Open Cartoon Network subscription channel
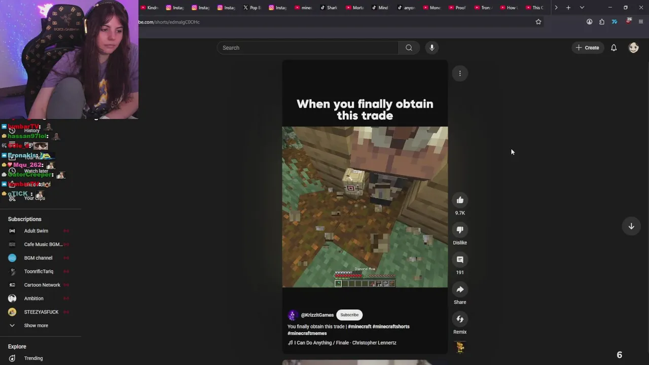 tap(42, 285)
